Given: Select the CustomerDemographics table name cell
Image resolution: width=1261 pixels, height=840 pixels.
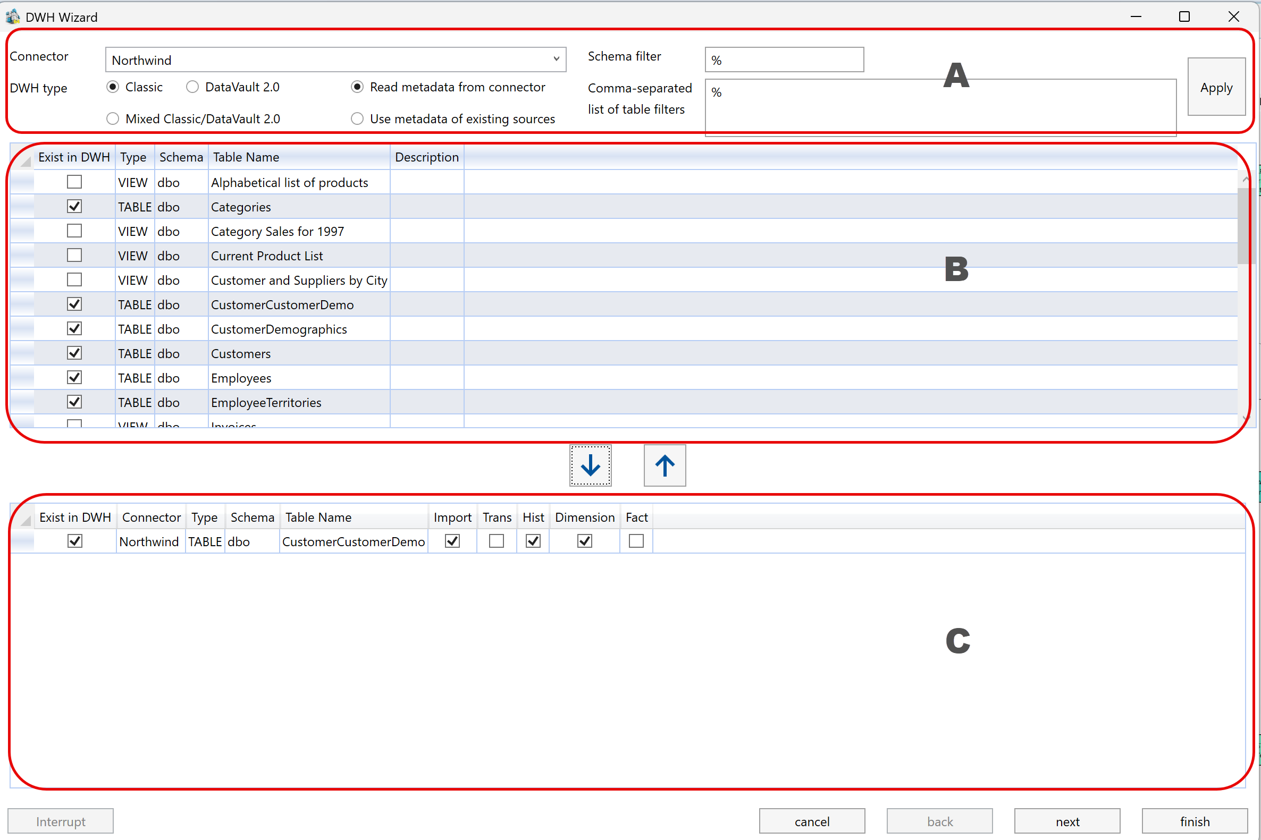Looking at the screenshot, I should pyautogui.click(x=299, y=329).
